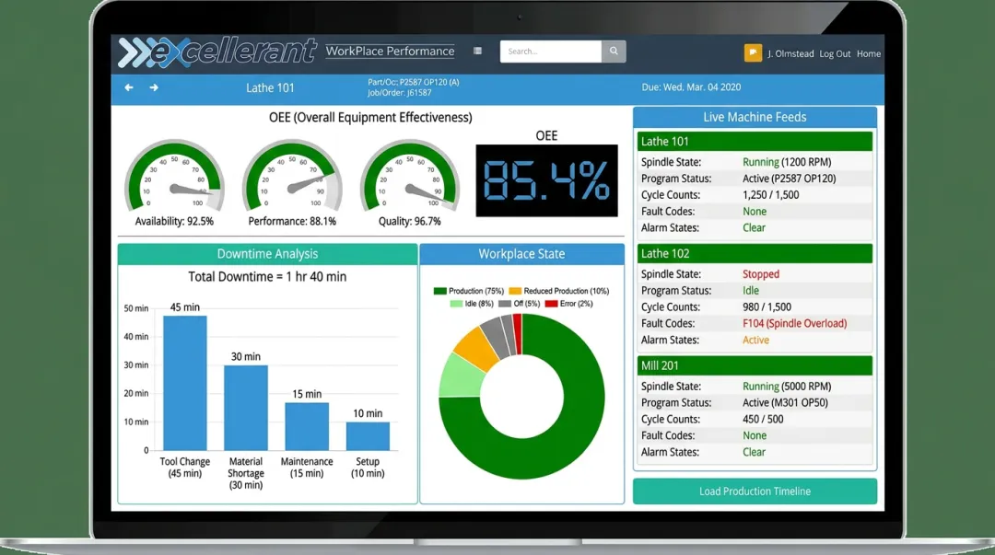Click the Tool Change 45 min bar
The height and width of the screenshot is (555, 995).
(x=184, y=383)
